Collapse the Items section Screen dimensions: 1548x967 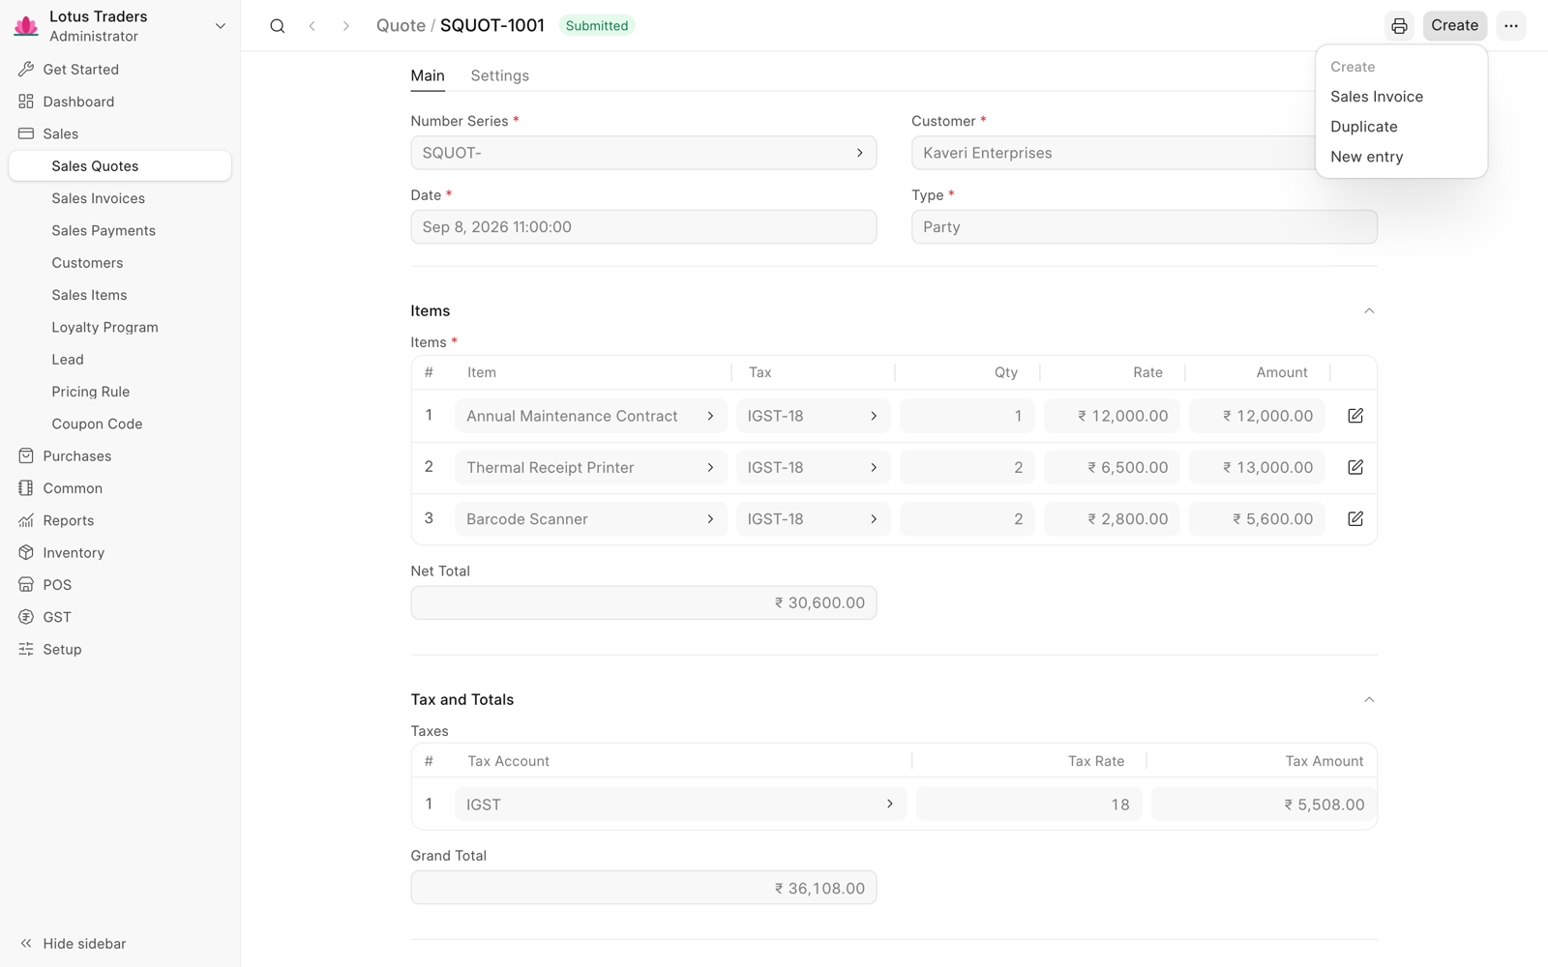1369,311
